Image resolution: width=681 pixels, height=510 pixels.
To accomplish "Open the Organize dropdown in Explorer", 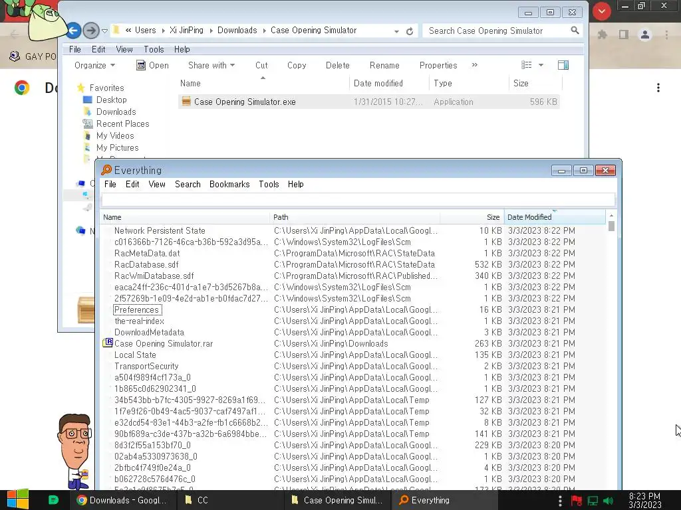I will tap(94, 65).
